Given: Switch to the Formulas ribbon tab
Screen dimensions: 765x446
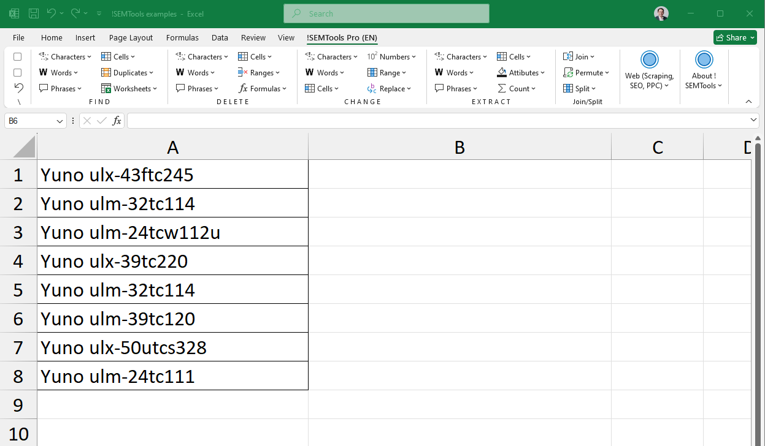Looking at the screenshot, I should pyautogui.click(x=182, y=37).
